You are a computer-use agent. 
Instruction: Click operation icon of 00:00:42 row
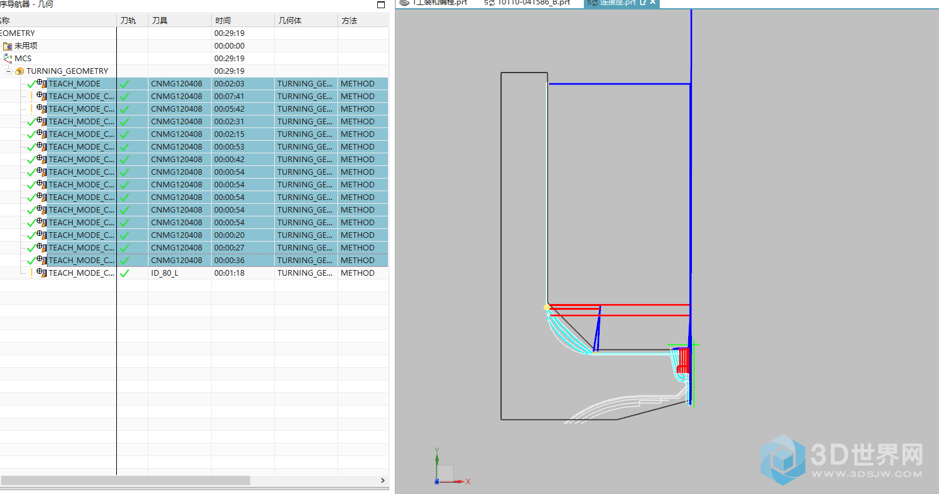pos(42,159)
